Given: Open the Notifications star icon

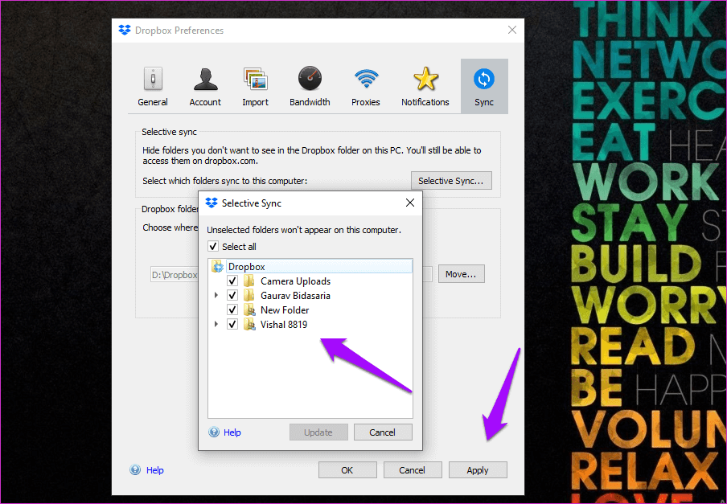Looking at the screenshot, I should click(x=425, y=79).
